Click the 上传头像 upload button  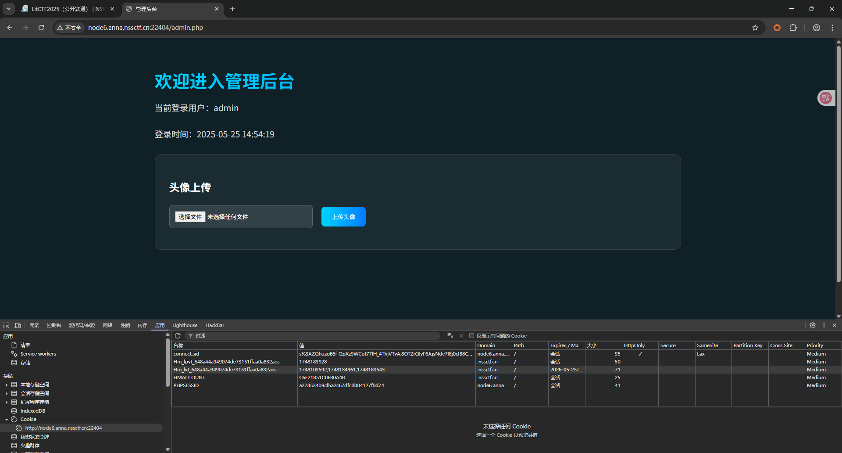point(343,217)
